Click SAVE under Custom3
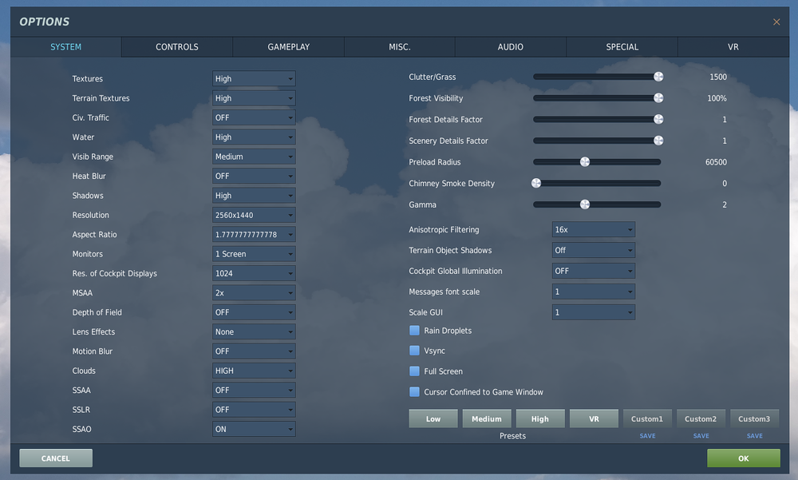Image resolution: width=798 pixels, height=480 pixels. pyautogui.click(x=754, y=435)
